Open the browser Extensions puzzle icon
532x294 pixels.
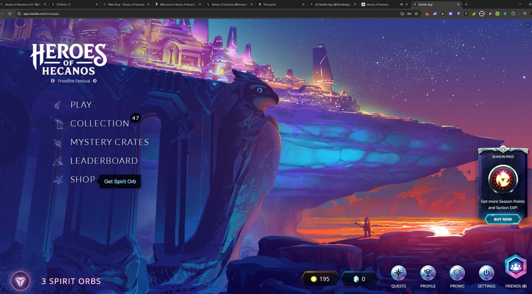(513, 13)
